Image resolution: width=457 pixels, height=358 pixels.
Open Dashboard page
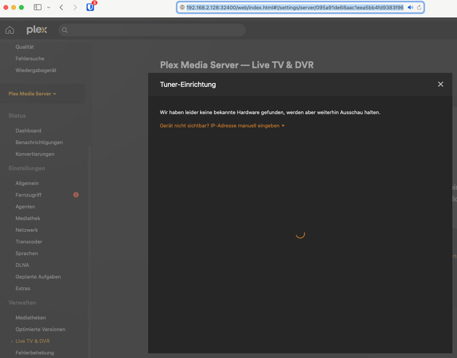coord(28,131)
